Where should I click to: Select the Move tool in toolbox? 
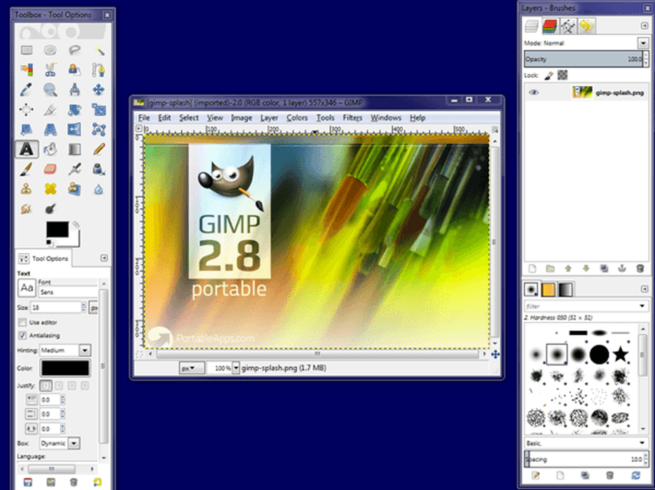click(x=99, y=89)
